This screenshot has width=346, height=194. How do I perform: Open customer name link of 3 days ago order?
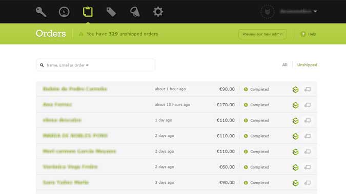tap(66, 182)
